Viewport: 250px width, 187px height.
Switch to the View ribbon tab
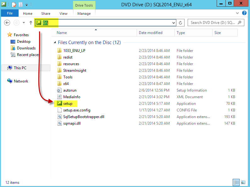point(63,14)
